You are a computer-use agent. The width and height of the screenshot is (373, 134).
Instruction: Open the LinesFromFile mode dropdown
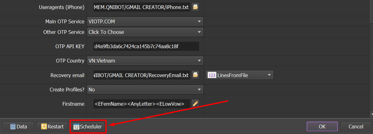[x=239, y=75]
